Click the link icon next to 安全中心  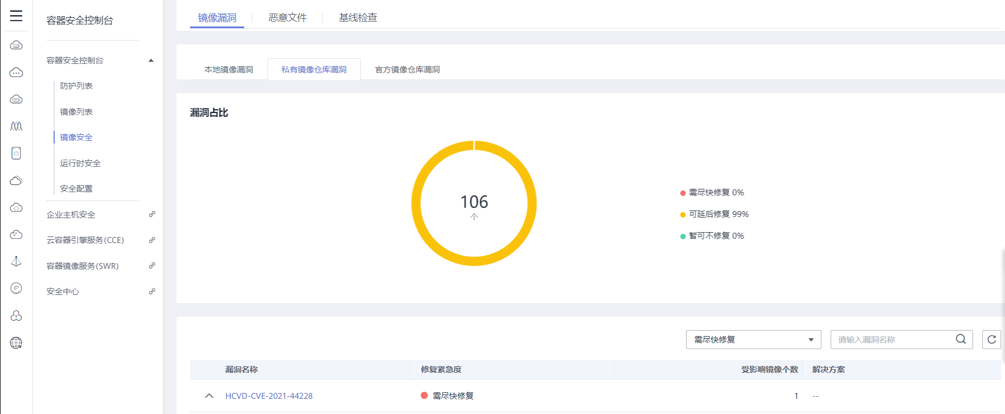(152, 291)
